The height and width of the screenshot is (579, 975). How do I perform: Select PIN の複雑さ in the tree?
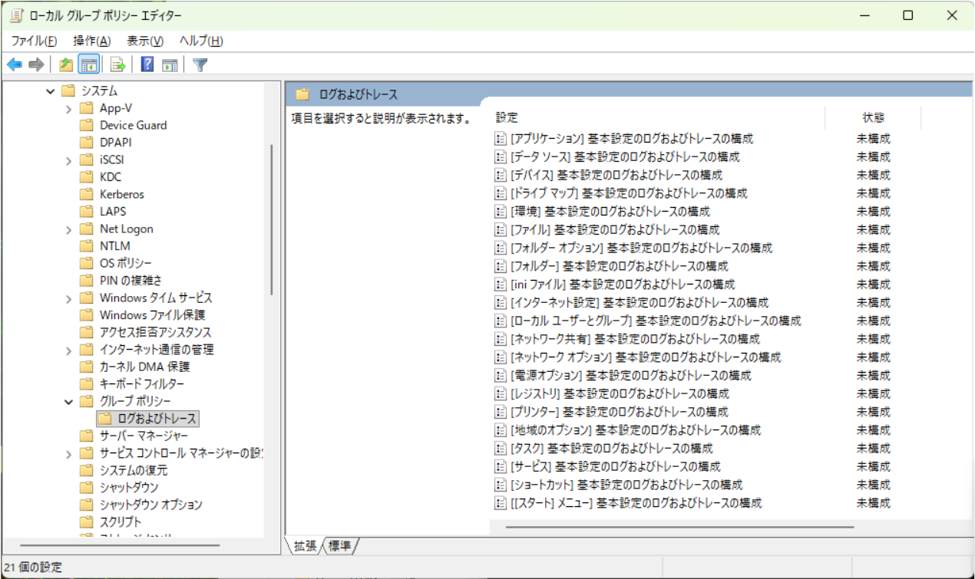click(x=131, y=281)
